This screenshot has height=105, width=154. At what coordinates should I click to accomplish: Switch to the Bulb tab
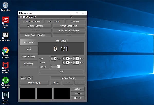pyautogui.click(x=28, y=49)
